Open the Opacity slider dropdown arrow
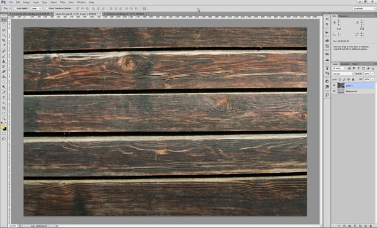The height and width of the screenshot is (228, 377). click(x=373, y=73)
